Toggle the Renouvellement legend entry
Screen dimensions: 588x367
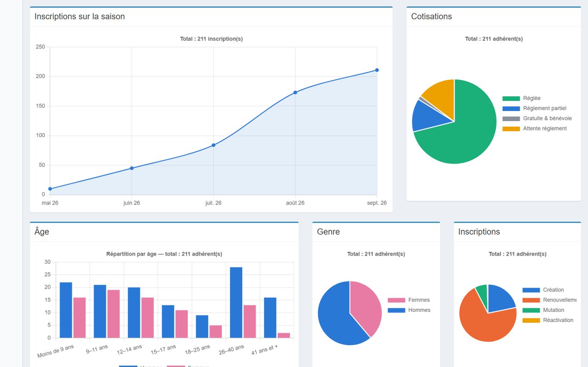coord(549,300)
